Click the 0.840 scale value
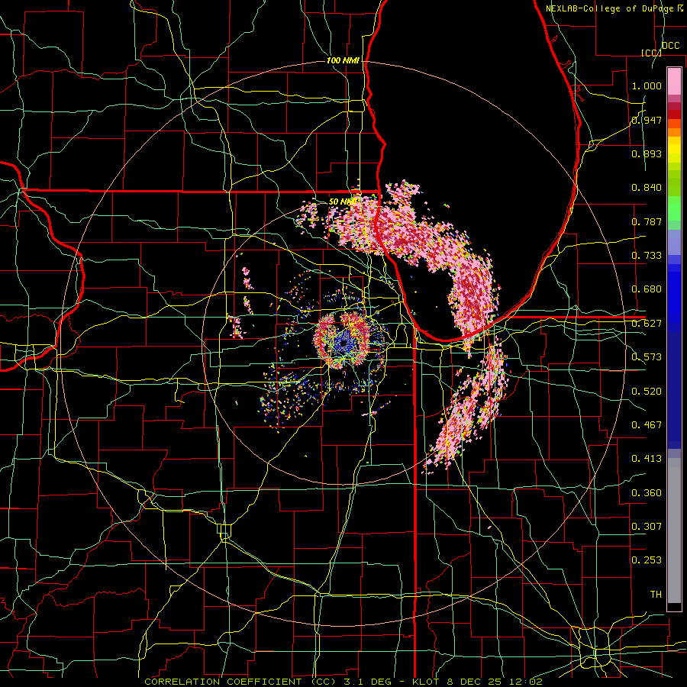 647,188
